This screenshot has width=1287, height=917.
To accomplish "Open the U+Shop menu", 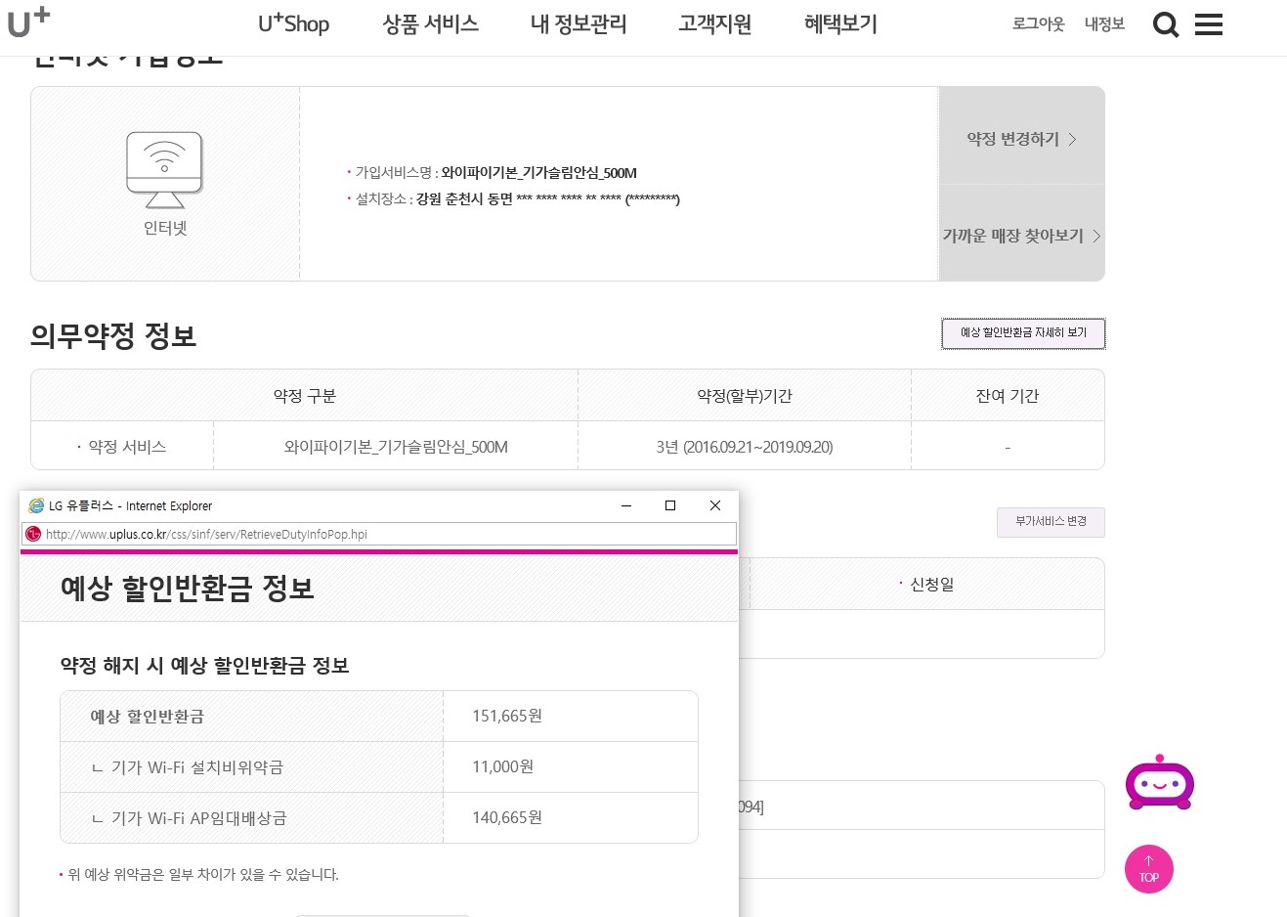I will 293,24.
